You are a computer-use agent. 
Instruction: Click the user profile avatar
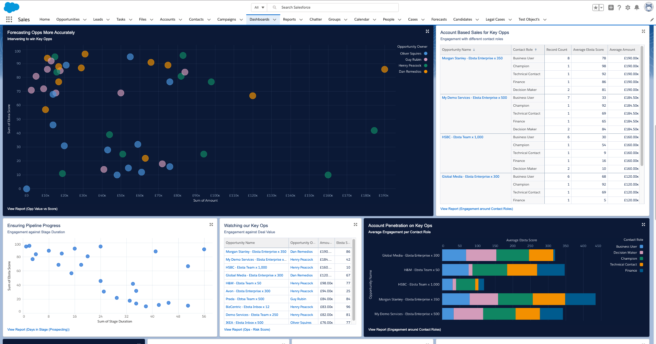(x=648, y=7)
